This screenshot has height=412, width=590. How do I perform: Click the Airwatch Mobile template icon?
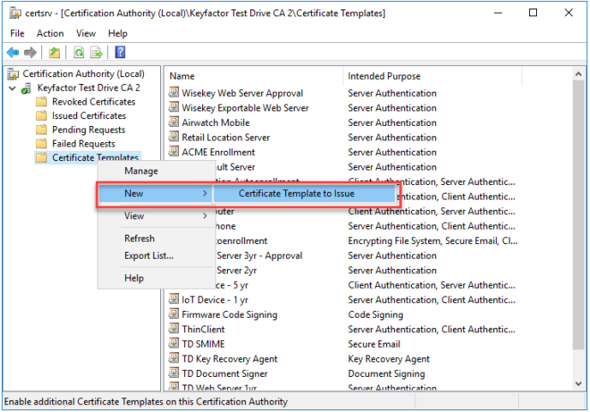[x=174, y=122]
